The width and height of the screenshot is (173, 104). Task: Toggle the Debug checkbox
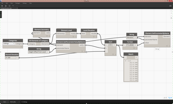22,102
